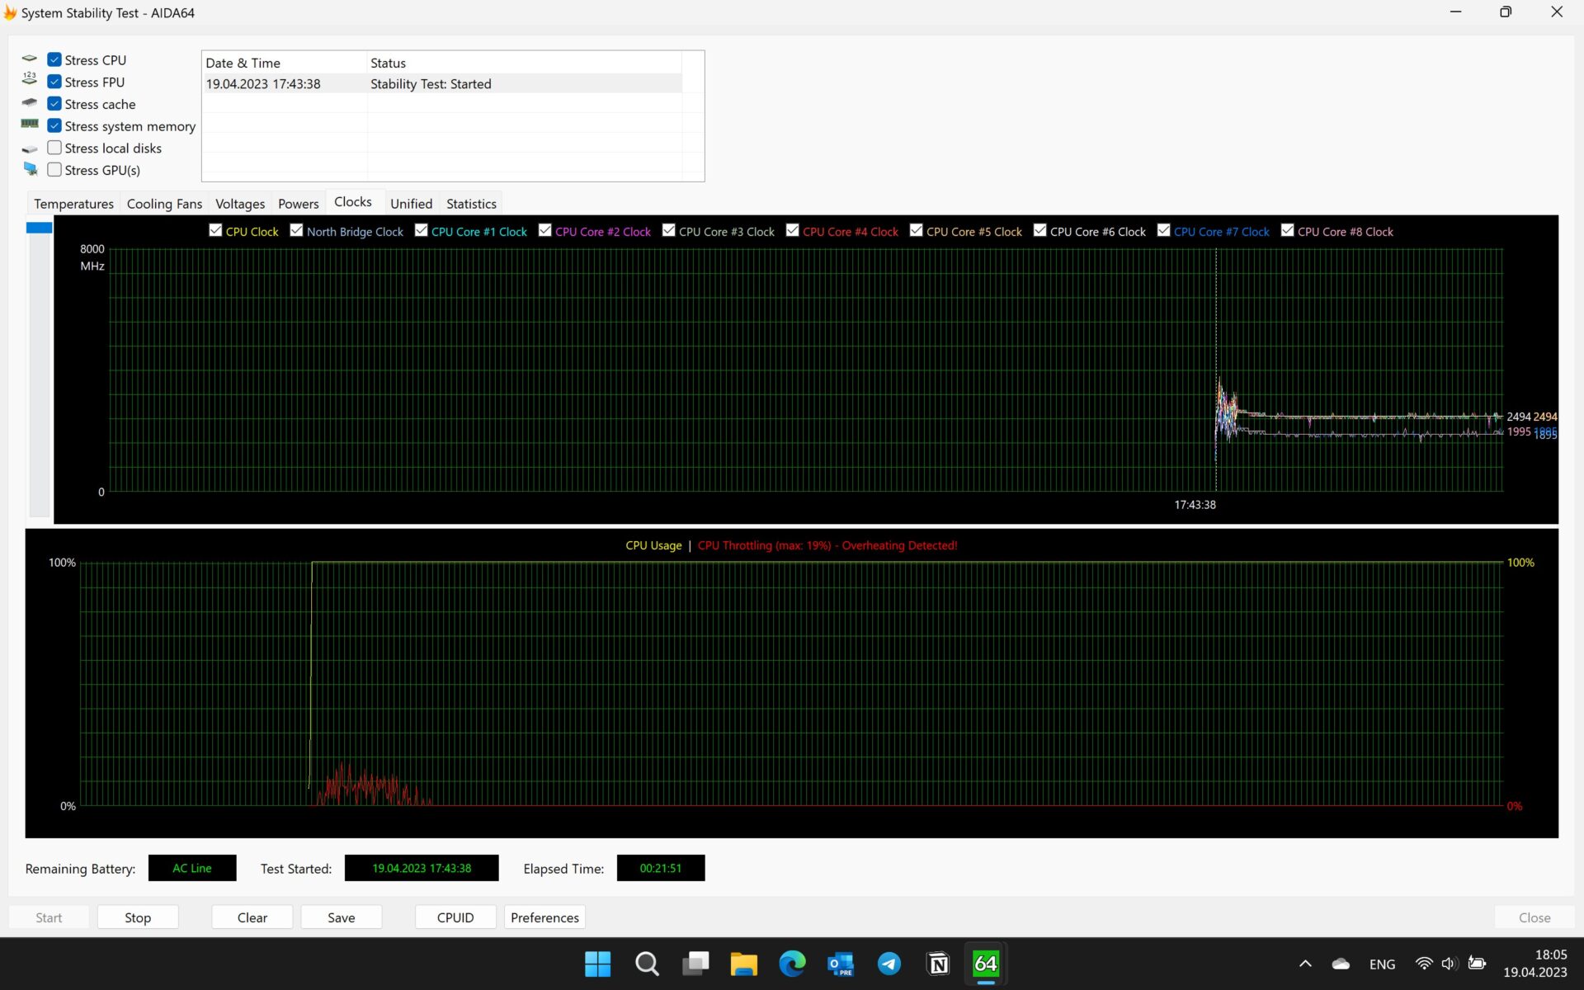Click the Date & Time column header
Image resolution: width=1584 pixels, height=990 pixels.
[285, 63]
